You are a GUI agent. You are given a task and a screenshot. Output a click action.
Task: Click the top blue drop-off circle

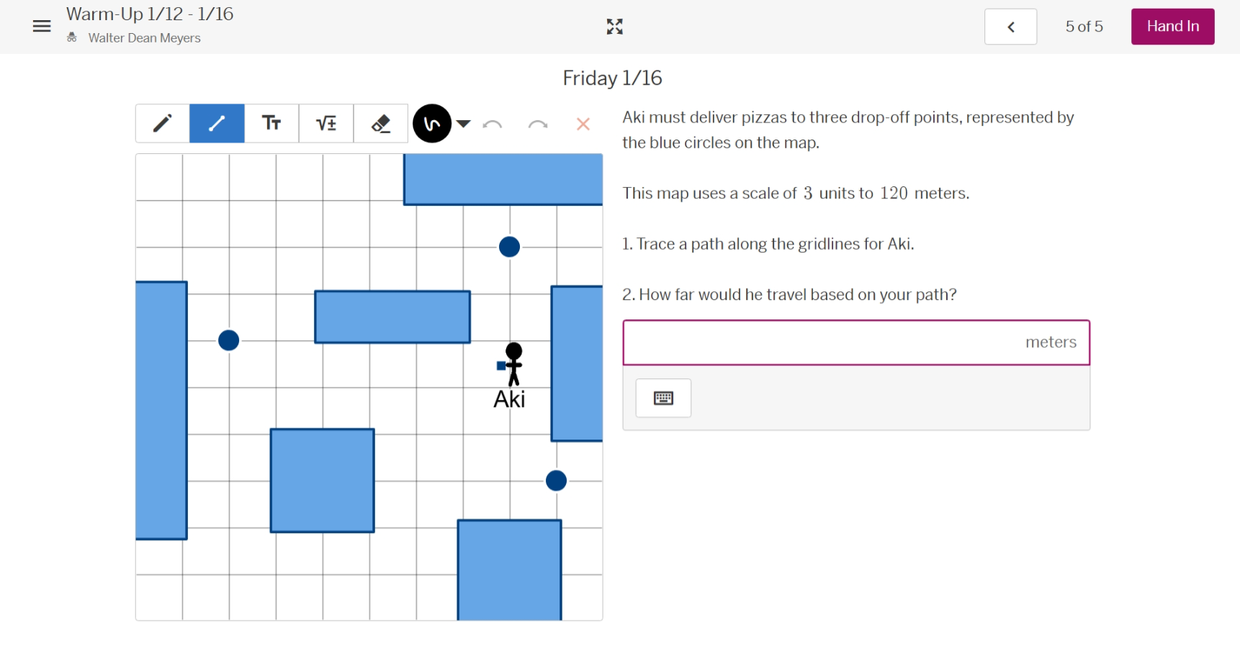(509, 247)
